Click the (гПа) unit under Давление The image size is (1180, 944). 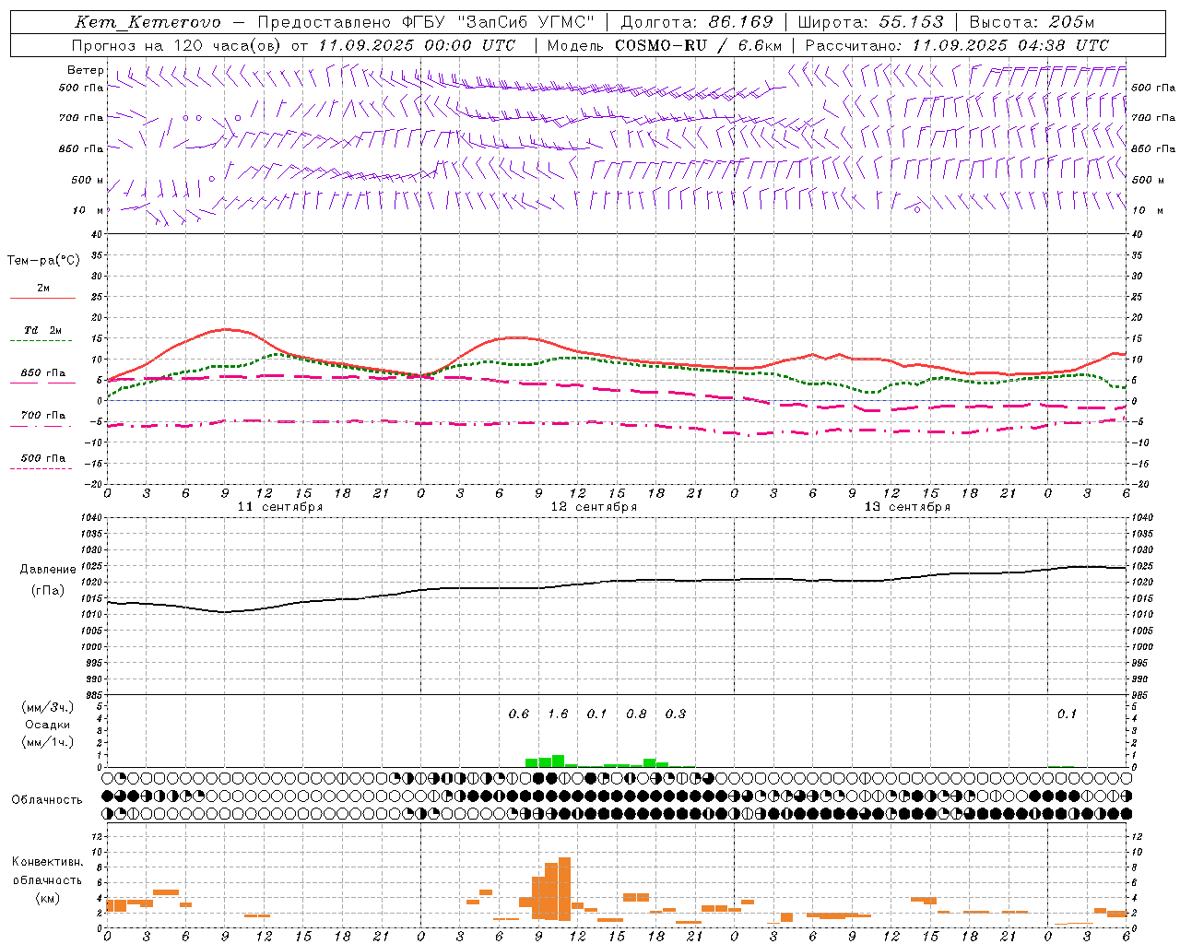(48, 591)
